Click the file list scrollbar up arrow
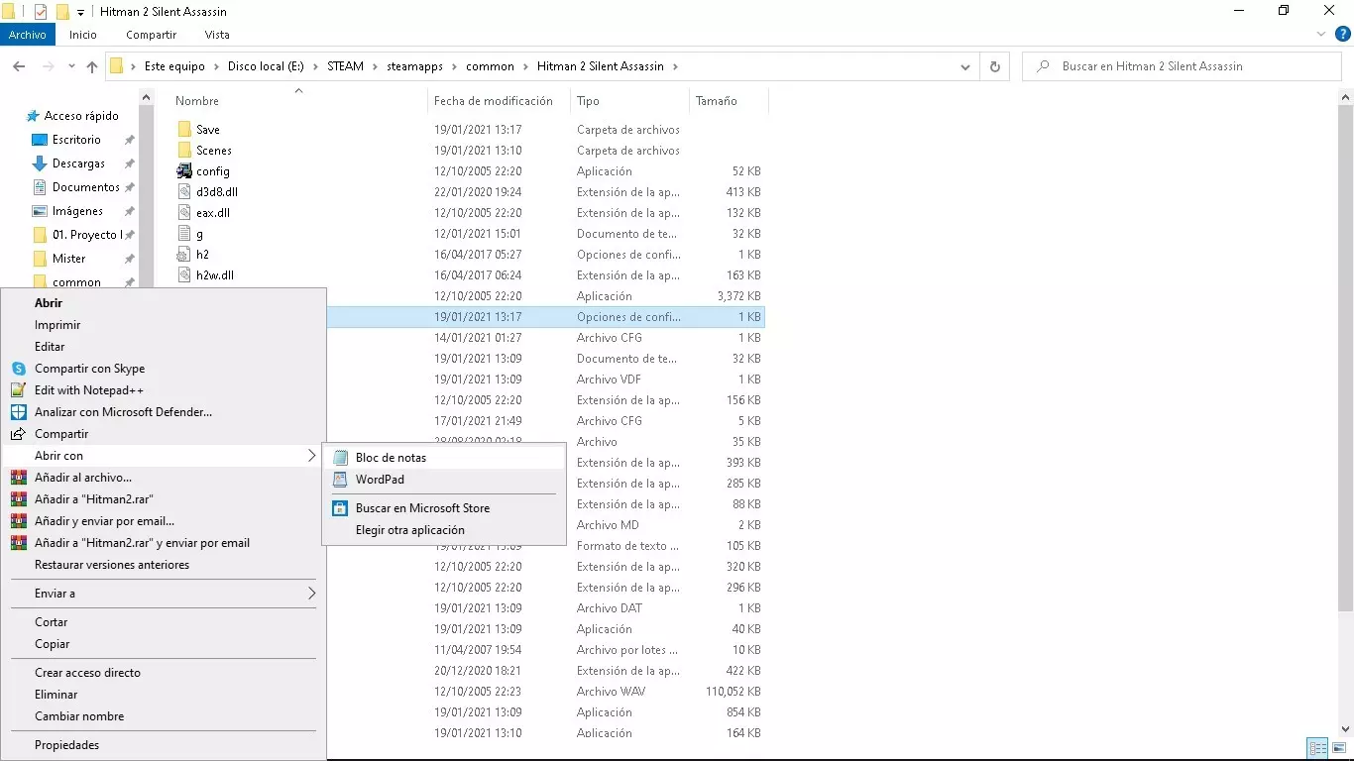Image resolution: width=1354 pixels, height=761 pixels. (x=1346, y=97)
